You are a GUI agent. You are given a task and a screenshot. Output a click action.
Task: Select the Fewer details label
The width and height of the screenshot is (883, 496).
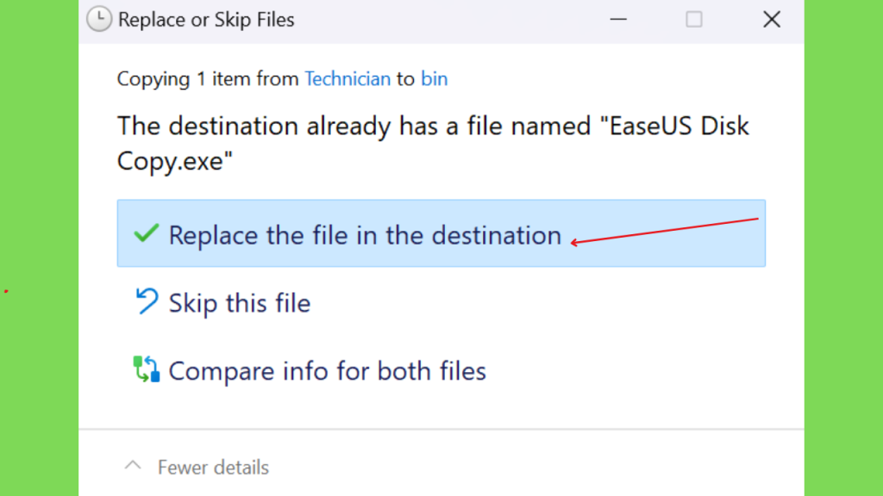[x=214, y=468]
